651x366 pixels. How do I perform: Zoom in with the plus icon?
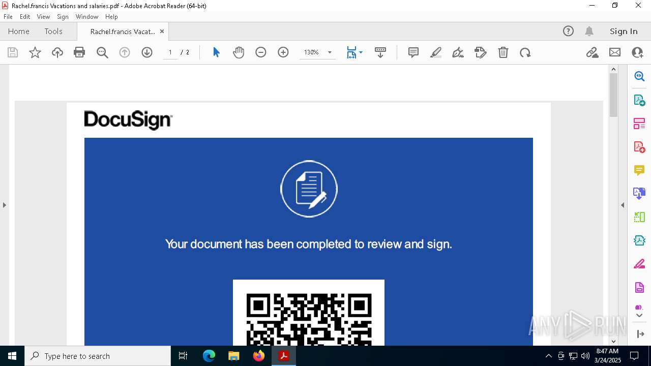click(x=283, y=52)
